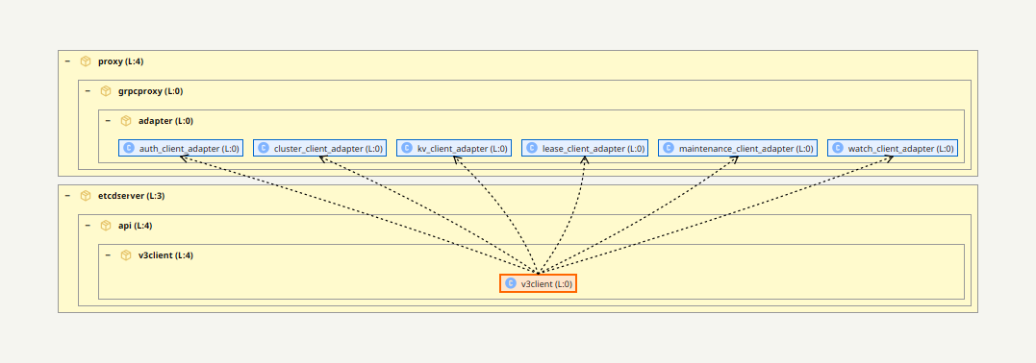
Task: Collapse the proxy package
Action: pyautogui.click(x=67, y=61)
